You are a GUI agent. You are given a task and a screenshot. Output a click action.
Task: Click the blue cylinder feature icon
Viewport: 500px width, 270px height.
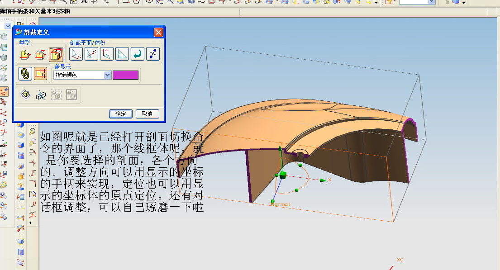click(21, 155)
